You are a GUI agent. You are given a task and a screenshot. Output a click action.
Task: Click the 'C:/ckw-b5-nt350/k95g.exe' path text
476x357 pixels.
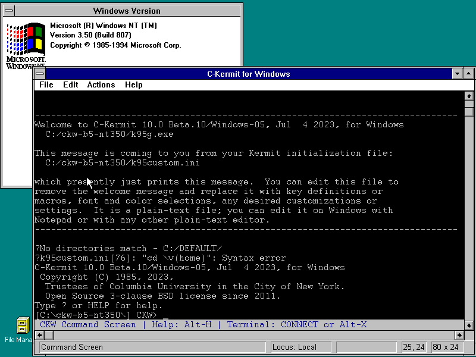coord(109,134)
